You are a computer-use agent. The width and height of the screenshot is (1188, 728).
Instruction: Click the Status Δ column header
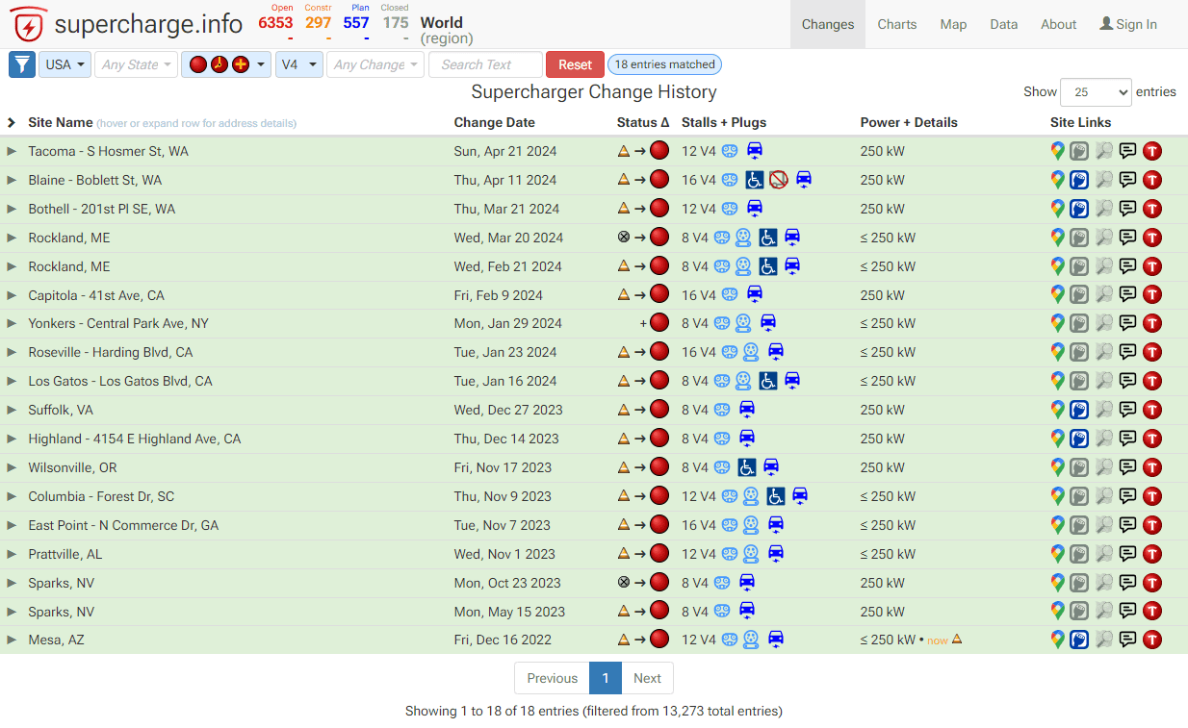643,122
